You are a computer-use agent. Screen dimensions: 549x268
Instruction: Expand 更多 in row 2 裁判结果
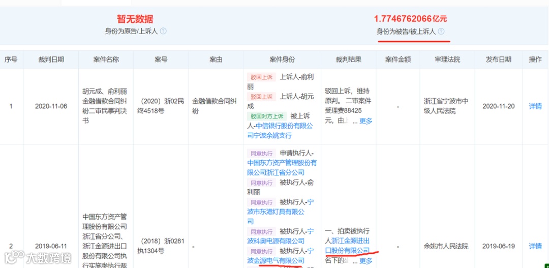[366, 261]
